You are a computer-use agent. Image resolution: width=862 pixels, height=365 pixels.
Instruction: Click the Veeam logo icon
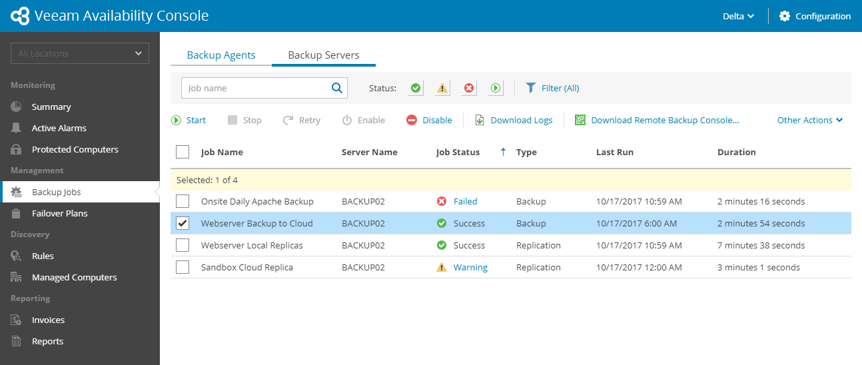pos(20,16)
